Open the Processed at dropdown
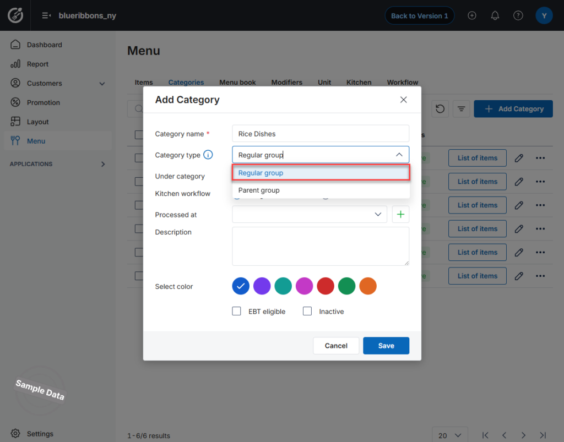This screenshot has height=442, width=564. 310,214
